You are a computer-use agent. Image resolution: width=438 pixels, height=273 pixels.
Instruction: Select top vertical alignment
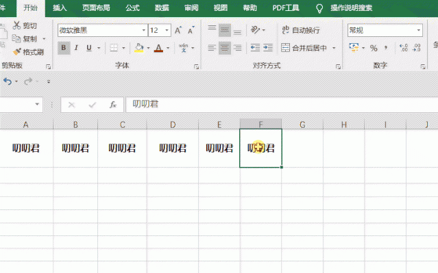212,28
